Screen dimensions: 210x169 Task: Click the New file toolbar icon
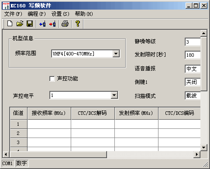coord(10,24)
